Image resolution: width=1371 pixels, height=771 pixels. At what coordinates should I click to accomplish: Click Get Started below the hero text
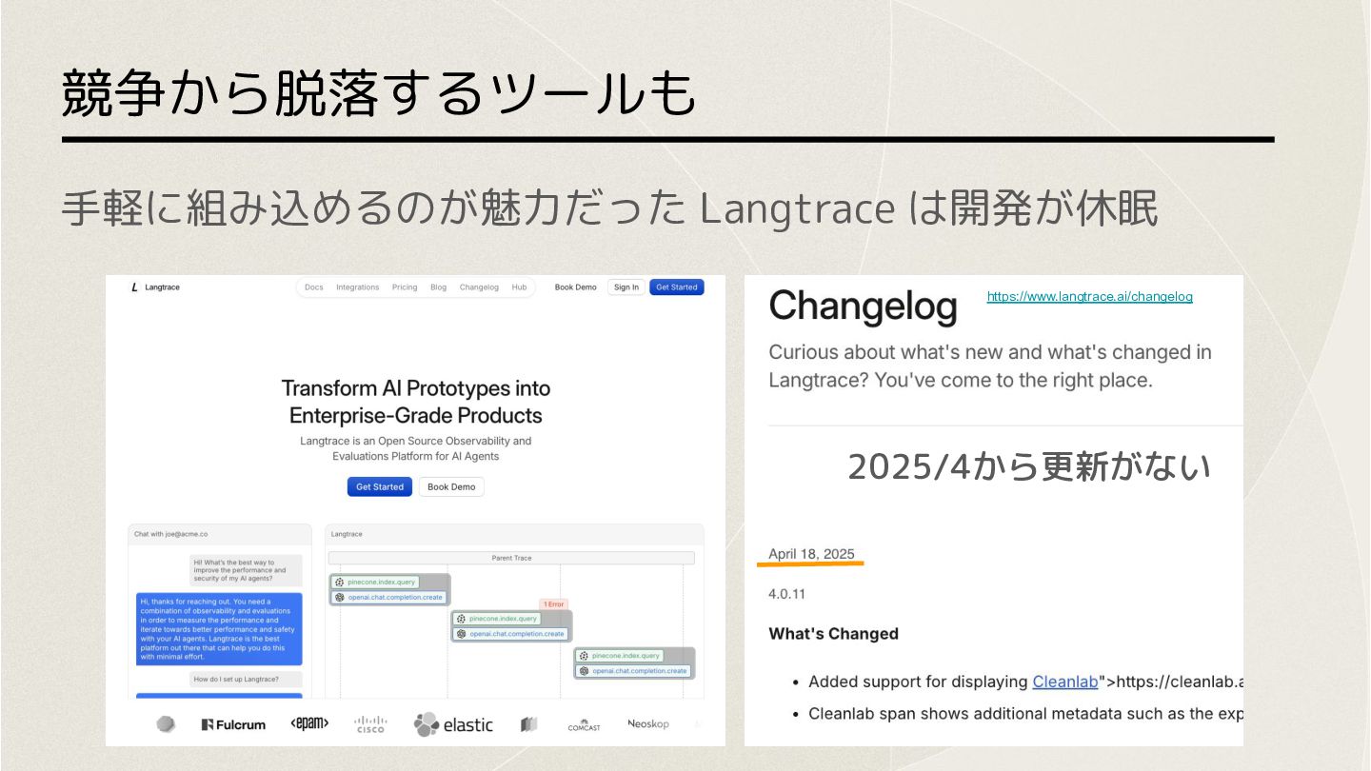[380, 487]
